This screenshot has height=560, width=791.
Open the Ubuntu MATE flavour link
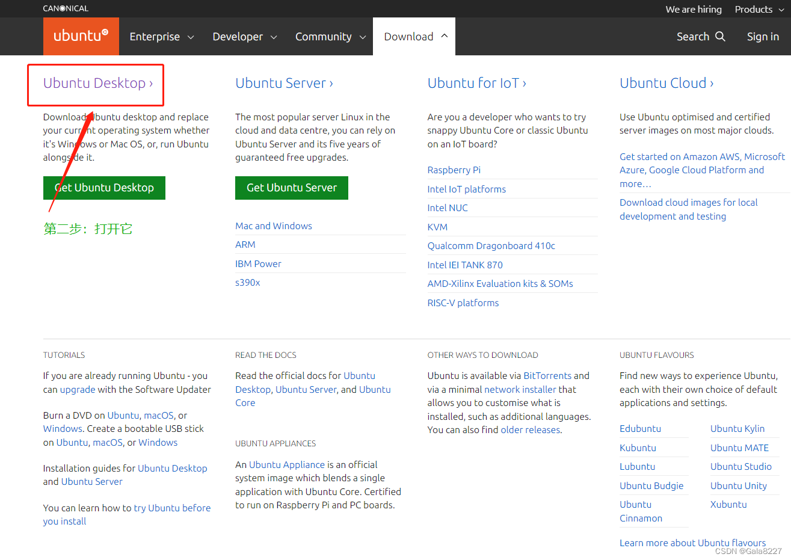click(739, 448)
